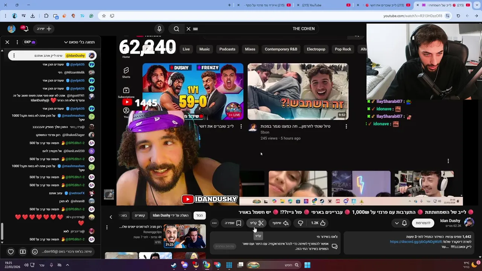Viewport: 482px width, 271px height.
Task: Select the Contemporary R&B chip
Action: [281, 49]
